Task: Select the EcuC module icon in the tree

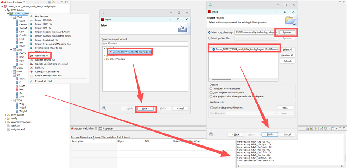Action: (x=17, y=39)
